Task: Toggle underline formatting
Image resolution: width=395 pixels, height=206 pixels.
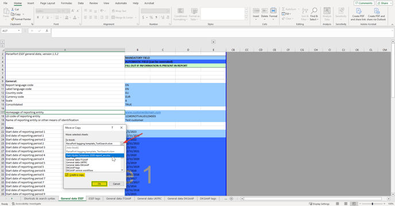Action: pyautogui.click(x=47, y=17)
